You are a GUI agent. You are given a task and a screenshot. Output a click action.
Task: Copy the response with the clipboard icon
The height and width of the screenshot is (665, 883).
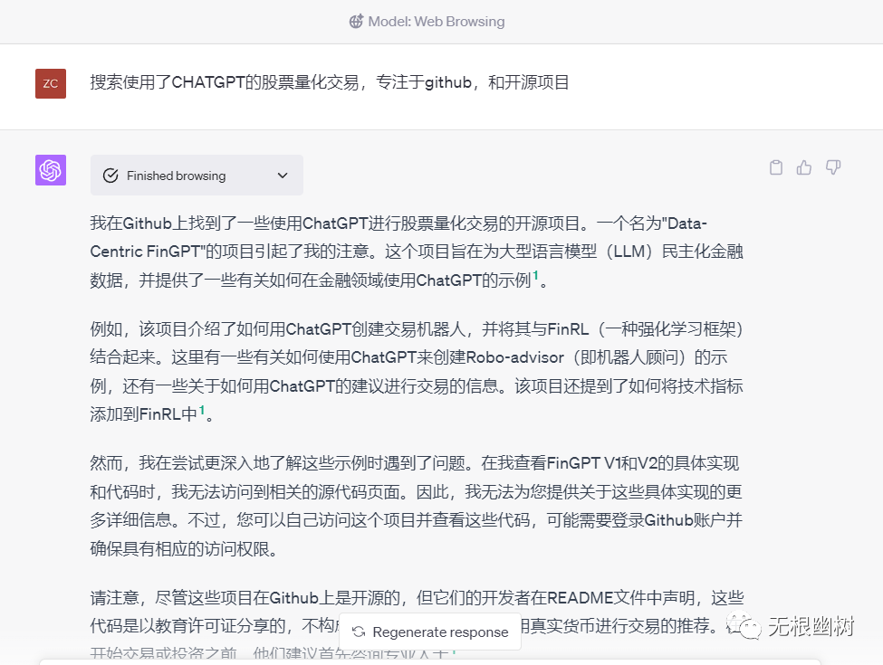point(775,167)
